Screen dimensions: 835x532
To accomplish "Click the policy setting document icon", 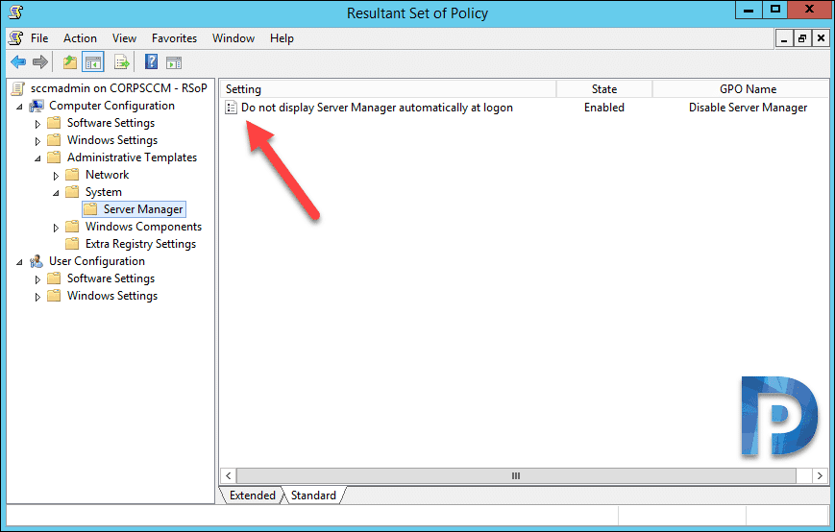I will pyautogui.click(x=232, y=108).
